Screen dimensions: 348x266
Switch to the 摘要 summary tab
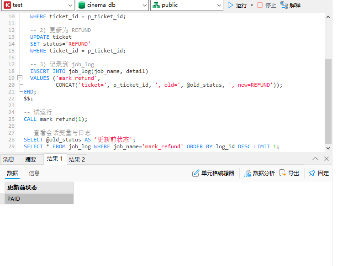point(31,159)
